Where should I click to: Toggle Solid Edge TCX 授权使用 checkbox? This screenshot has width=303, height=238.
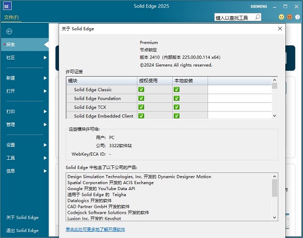coord(141,107)
